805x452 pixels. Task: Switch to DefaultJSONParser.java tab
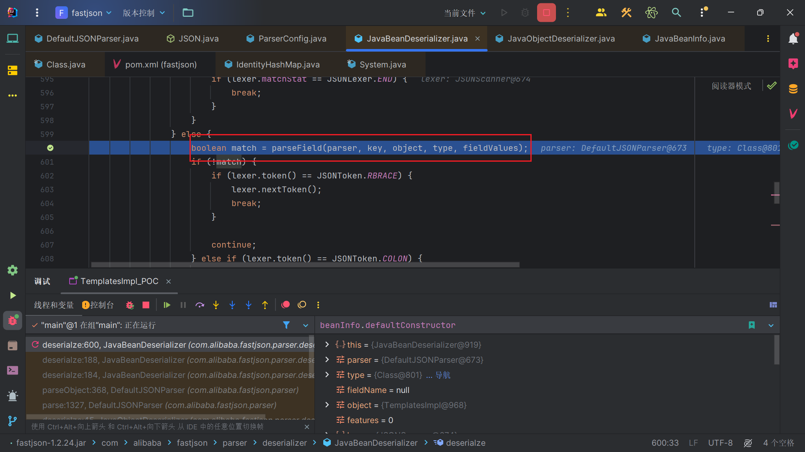click(x=86, y=39)
